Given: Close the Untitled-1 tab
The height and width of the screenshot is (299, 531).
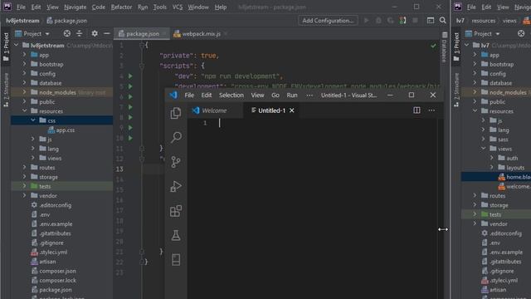Looking at the screenshot, I should coord(292,110).
